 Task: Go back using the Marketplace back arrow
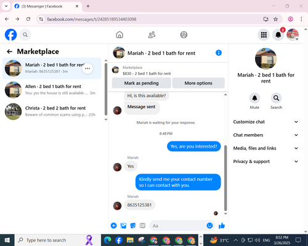pos(10,52)
